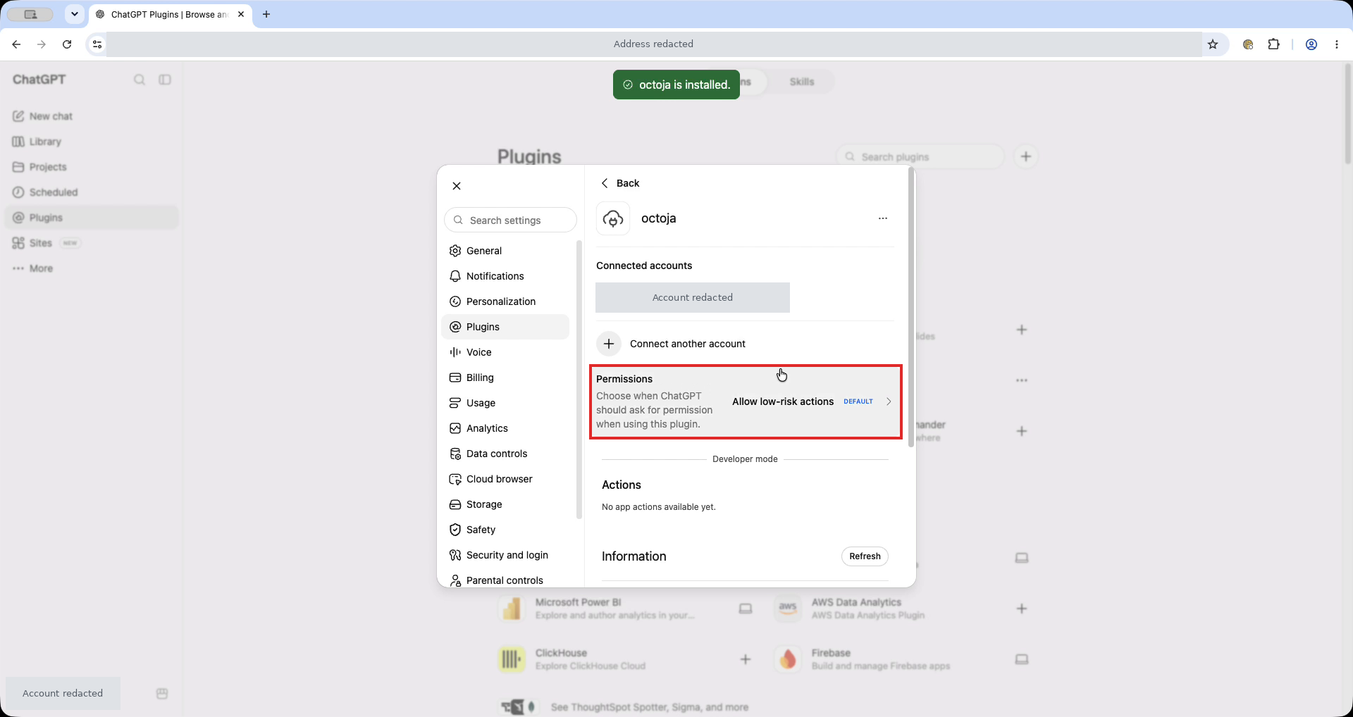The image size is (1353, 717).
Task: Open Cloud browser settings
Action: tap(505, 479)
